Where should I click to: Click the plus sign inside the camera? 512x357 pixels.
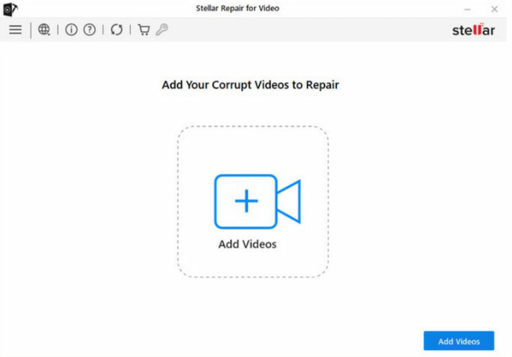246,202
